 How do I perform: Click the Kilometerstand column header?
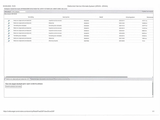coord(150,17)
